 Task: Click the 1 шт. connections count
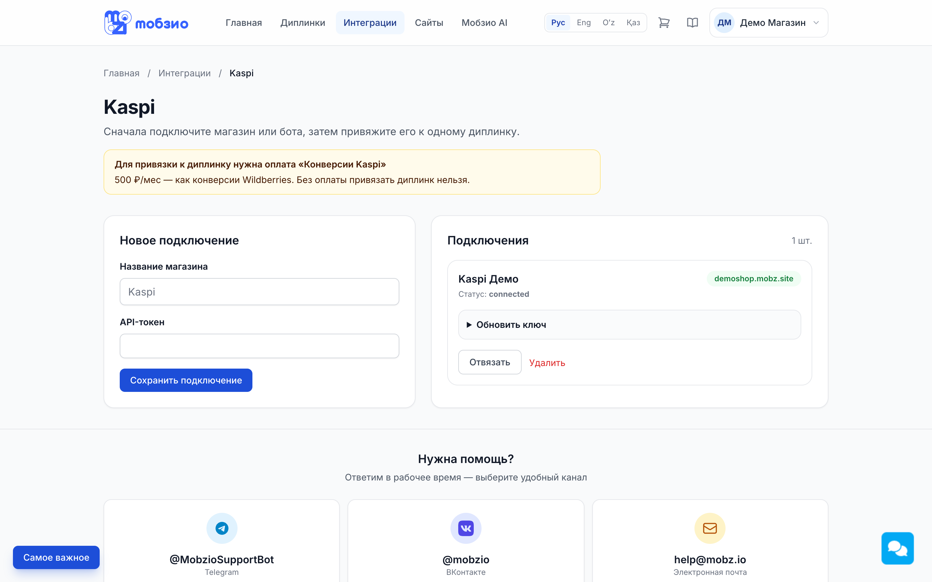(x=802, y=241)
